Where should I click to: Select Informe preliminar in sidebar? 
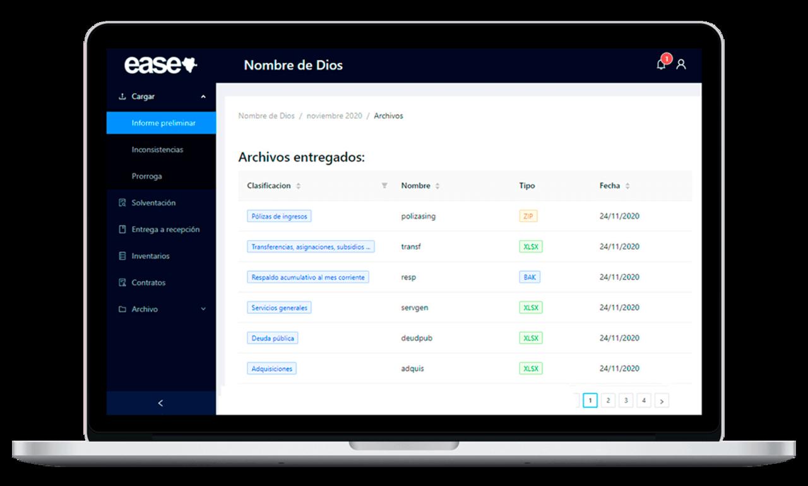pyautogui.click(x=163, y=124)
